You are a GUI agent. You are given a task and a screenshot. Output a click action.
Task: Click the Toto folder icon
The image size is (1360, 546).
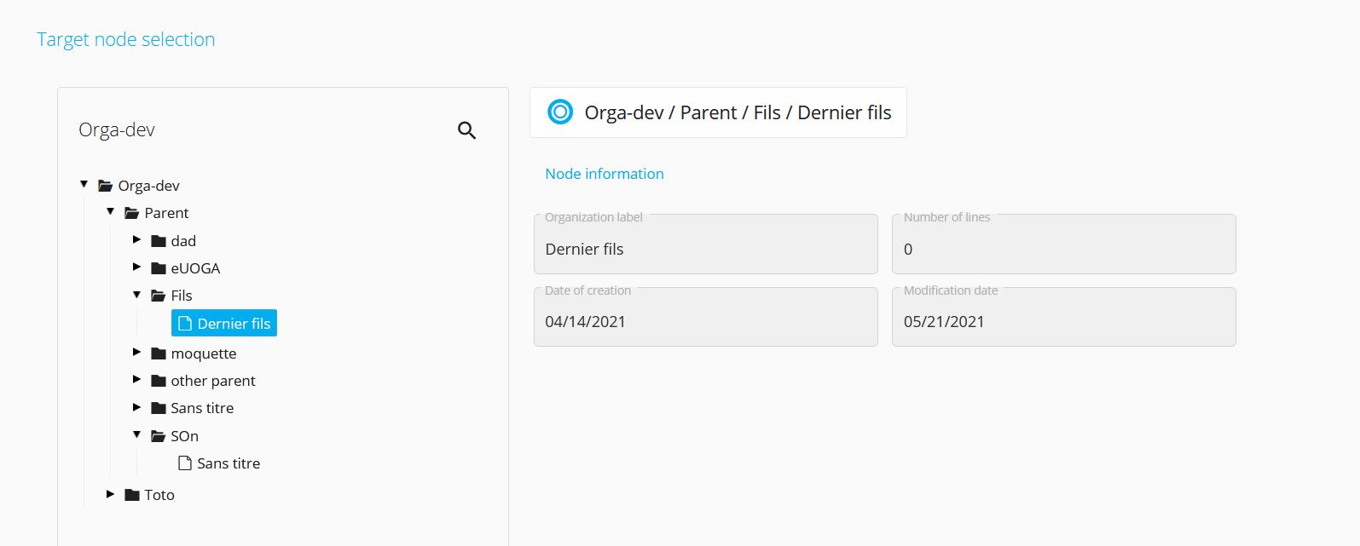pos(132,495)
